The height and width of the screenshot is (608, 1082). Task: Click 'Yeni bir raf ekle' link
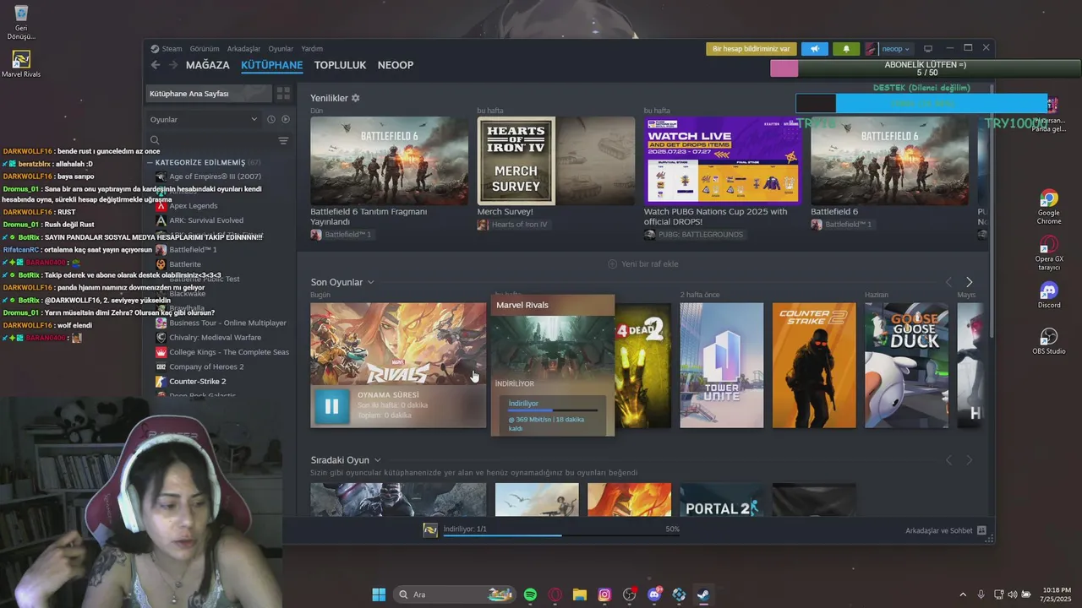[x=643, y=263]
